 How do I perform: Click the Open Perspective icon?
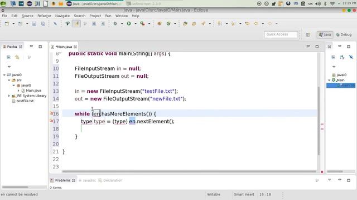(x=308, y=34)
